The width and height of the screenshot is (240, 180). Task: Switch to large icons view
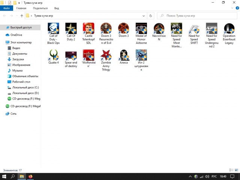236,170
